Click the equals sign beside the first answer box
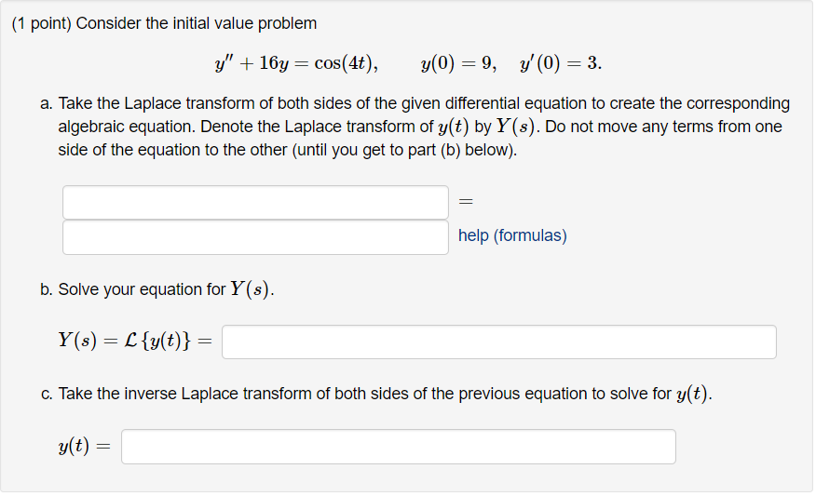The image size is (816, 496). (x=466, y=201)
